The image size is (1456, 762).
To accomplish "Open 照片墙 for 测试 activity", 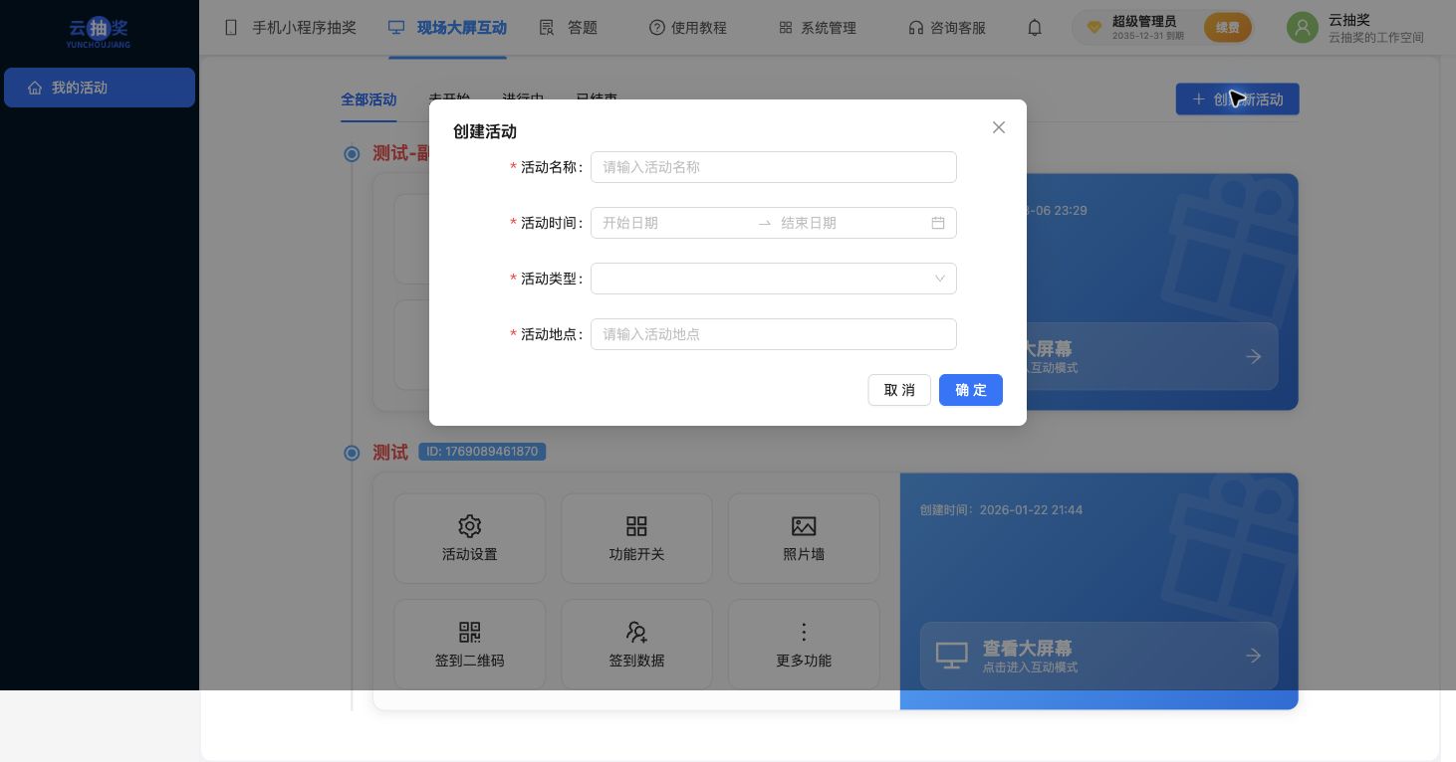I will (x=804, y=538).
